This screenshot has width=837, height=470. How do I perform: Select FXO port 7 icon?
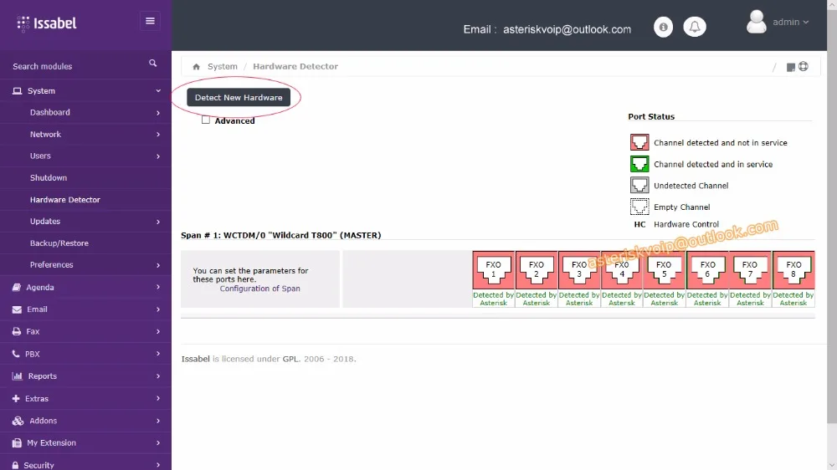(750, 270)
